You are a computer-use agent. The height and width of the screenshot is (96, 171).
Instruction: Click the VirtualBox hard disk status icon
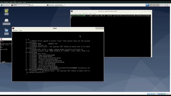[x=148, y=94]
